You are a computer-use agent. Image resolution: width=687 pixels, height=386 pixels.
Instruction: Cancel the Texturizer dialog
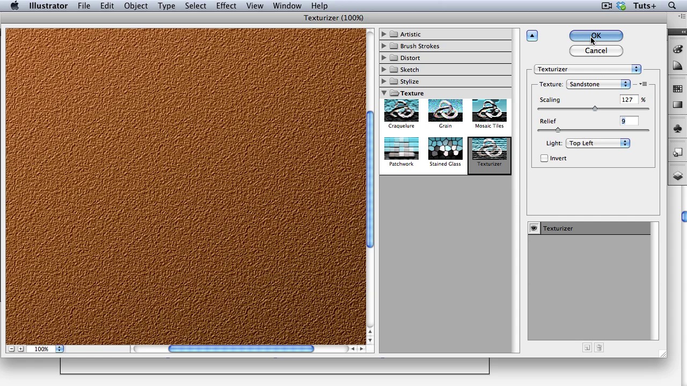[x=596, y=51]
